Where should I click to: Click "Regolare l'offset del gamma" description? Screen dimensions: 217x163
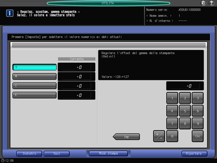click(x=138, y=55)
